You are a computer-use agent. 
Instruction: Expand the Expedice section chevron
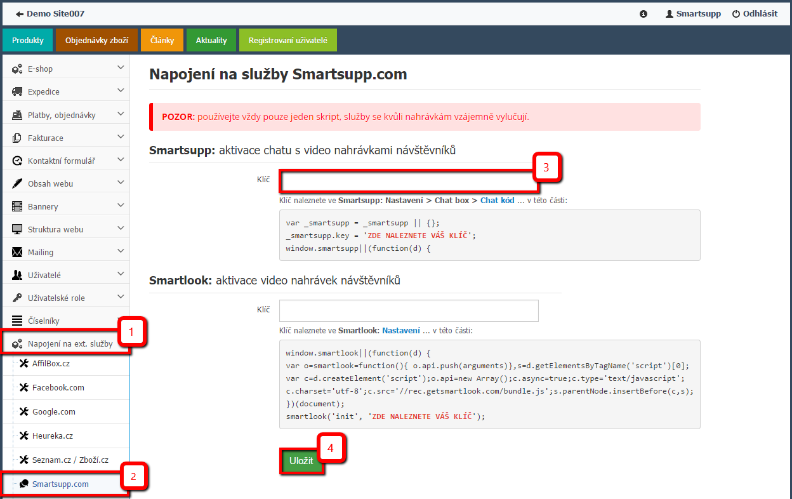(121, 91)
